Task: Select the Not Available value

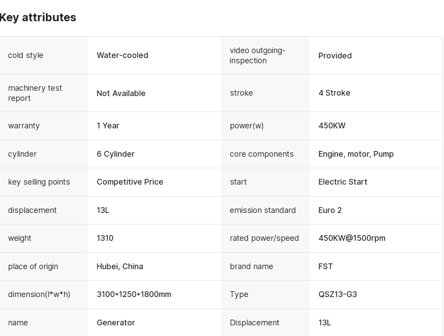Action: pos(121,93)
